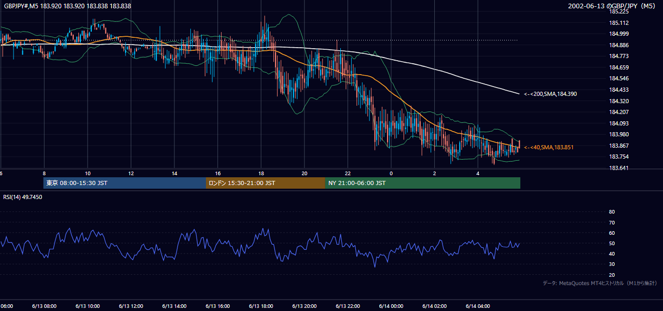Screen dimensions: 663x311
Task: Click the '2002-06-13 のGBP/JPY（M5）' heading
Action: click(x=613, y=6)
